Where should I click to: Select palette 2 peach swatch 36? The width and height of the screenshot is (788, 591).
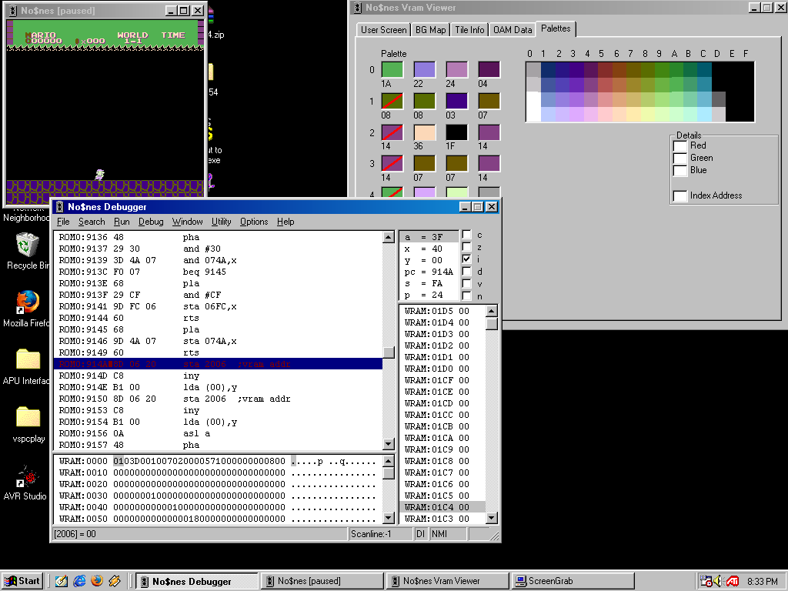point(424,132)
